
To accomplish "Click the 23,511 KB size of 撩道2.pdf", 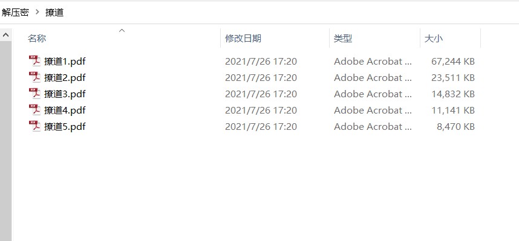I will (453, 78).
